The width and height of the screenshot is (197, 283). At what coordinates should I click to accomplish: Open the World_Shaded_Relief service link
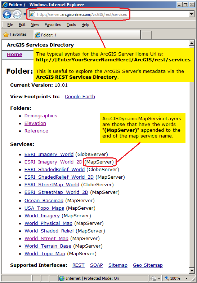coord(49,231)
